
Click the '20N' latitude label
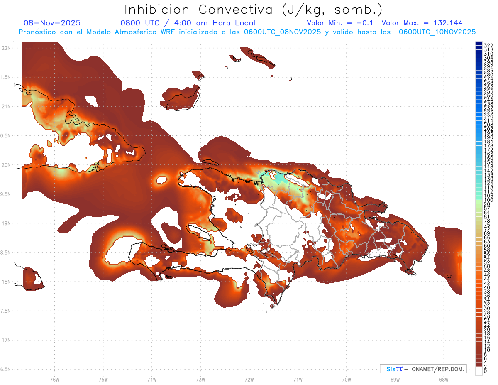click(5, 165)
